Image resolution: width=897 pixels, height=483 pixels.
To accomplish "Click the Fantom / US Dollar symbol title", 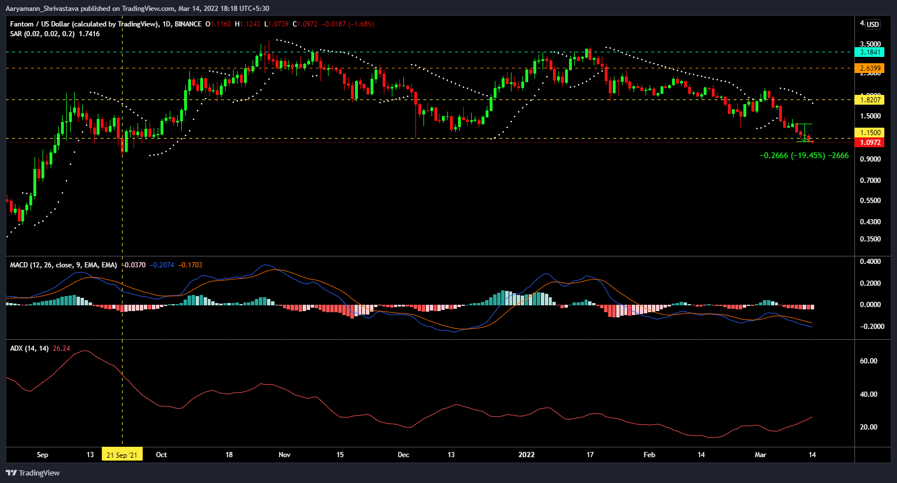I will coord(50,24).
